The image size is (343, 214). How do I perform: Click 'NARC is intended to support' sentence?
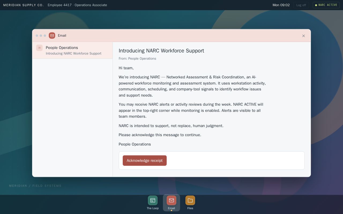(171, 126)
